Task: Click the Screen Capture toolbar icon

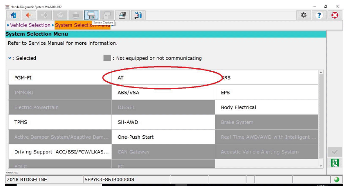Action: 91,15
